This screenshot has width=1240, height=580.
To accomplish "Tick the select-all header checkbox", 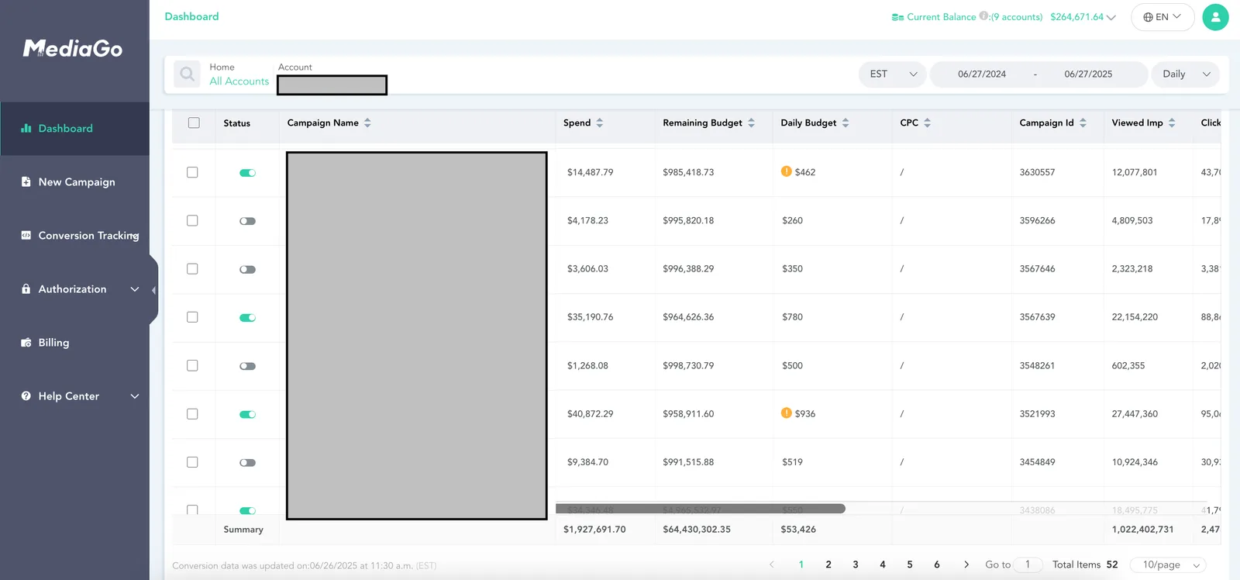I will pos(194,123).
